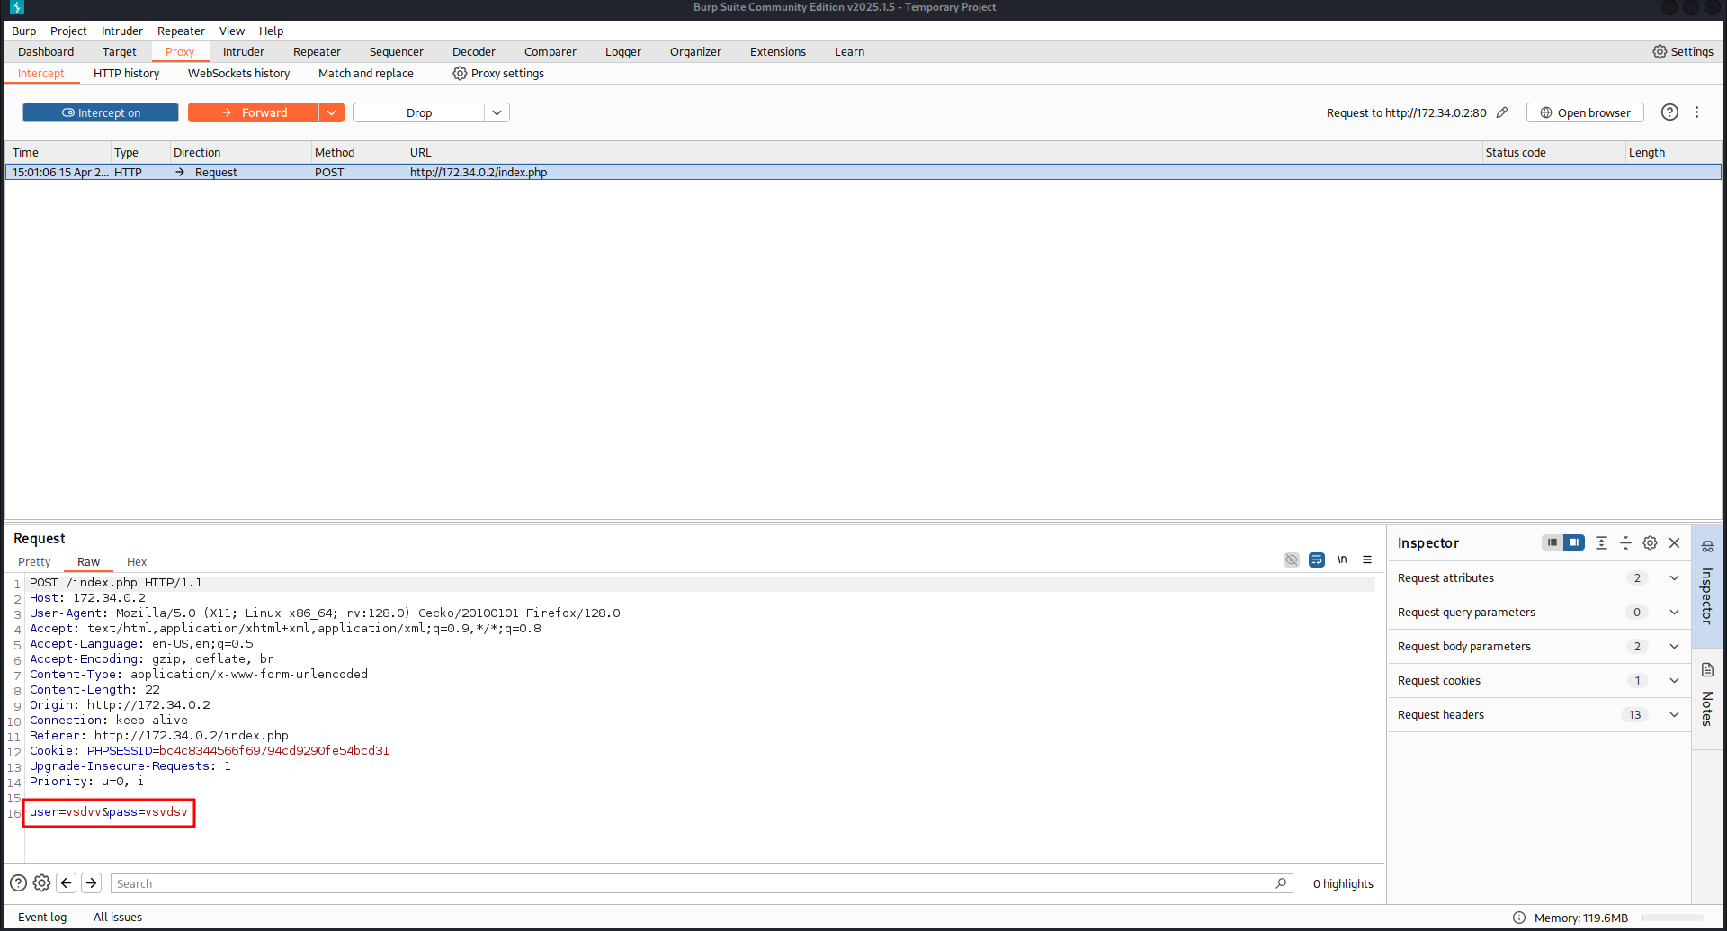Image resolution: width=1727 pixels, height=931 pixels.
Task: Open the WebSockets history sub-tab
Action: point(238,73)
